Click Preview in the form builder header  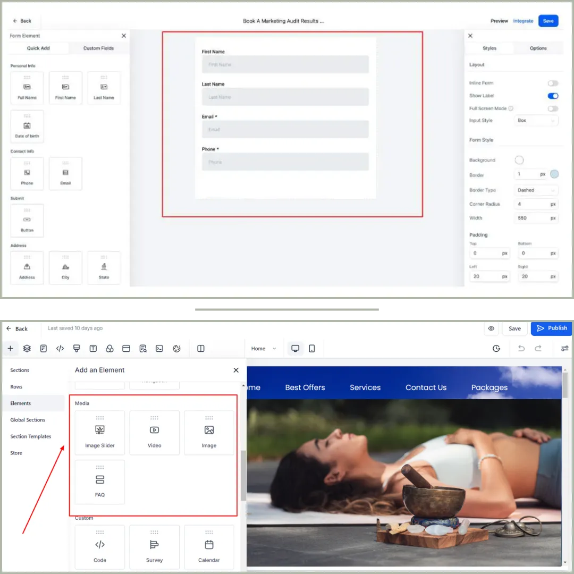coord(499,21)
